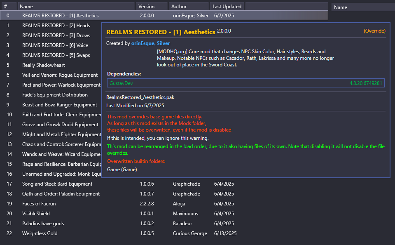Image resolution: width=395 pixels, height=245 pixels.
Task: Click version 1.0.0.2 of Paladins have gods
Action: (x=147, y=223)
